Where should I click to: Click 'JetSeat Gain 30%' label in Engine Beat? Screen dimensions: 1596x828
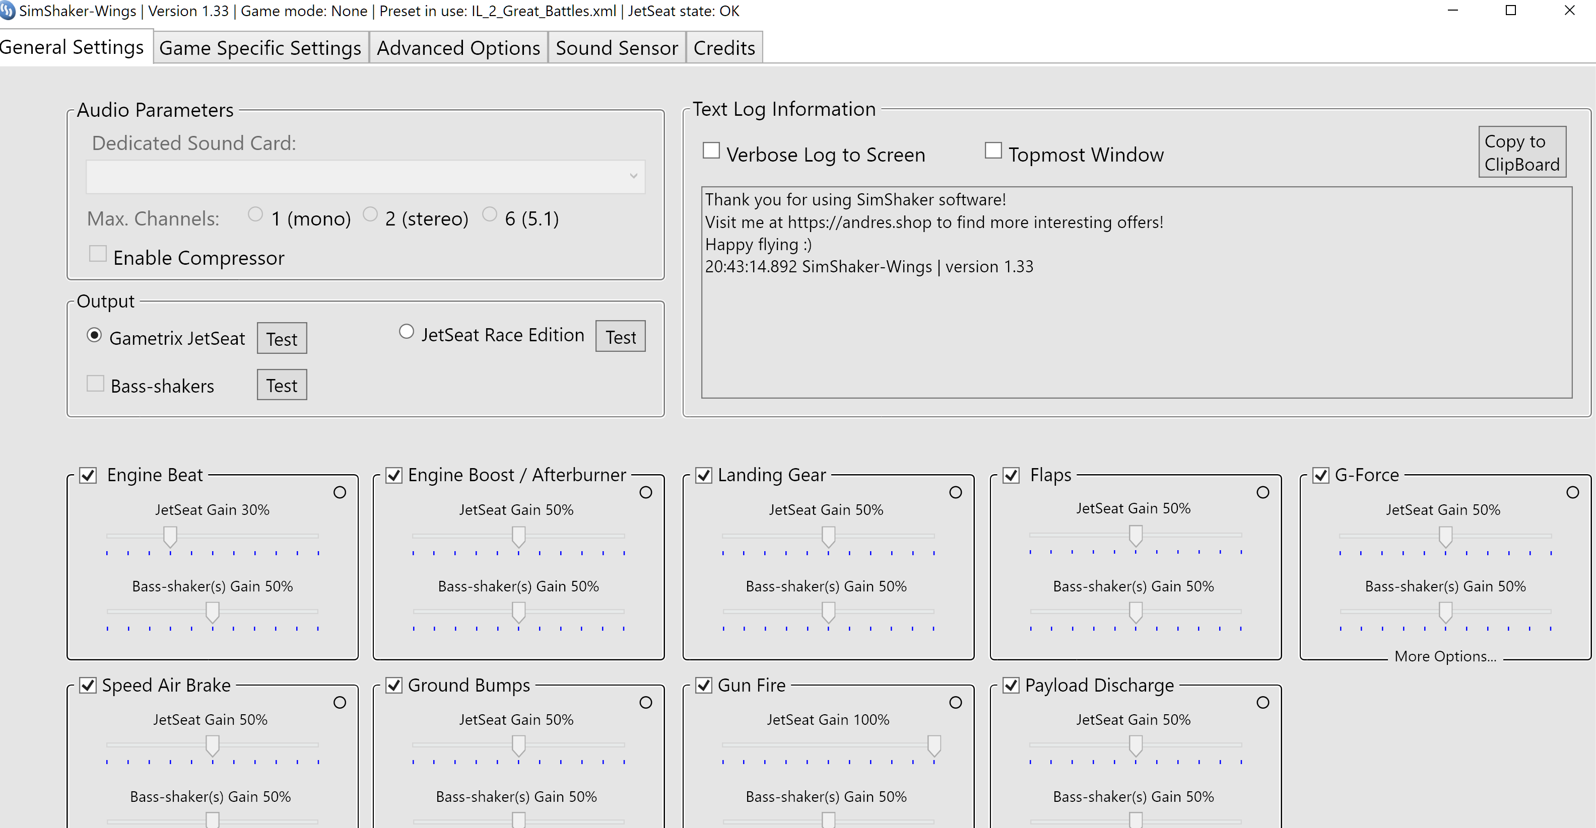click(x=212, y=510)
